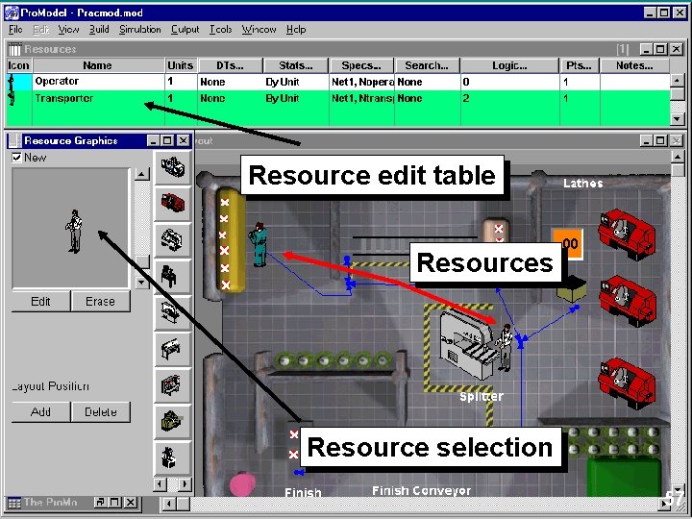Toggle the New checkbox in Resource Graphics
Screen dimensions: 692x519
[16, 158]
